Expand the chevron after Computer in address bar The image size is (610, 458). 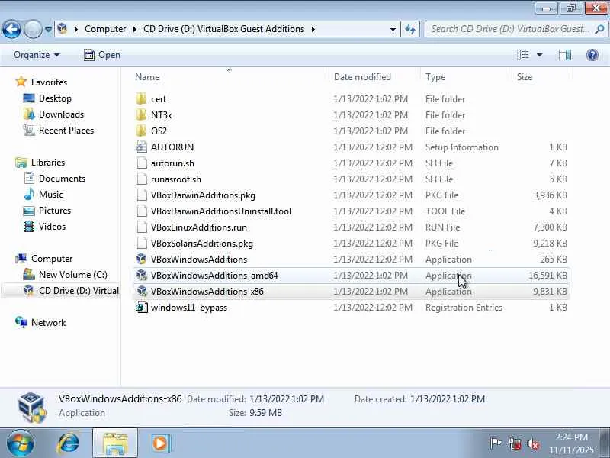point(135,29)
